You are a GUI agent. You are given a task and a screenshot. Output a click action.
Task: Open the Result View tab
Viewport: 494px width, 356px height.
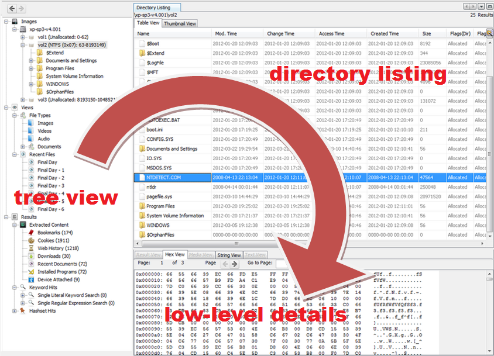click(x=149, y=255)
